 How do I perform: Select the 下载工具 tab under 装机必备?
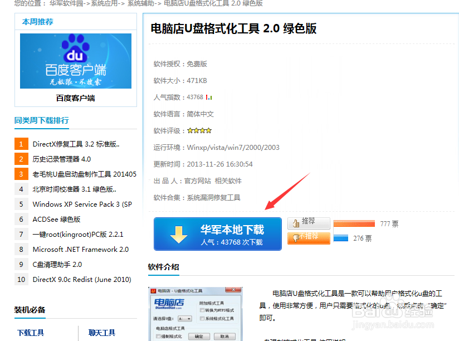tap(30, 332)
